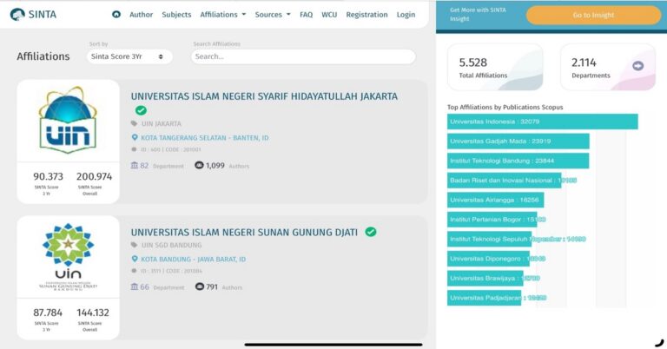Open the Sinta Score 3Yr sort dropdown
Screen dimensions: 667x349
129,56
